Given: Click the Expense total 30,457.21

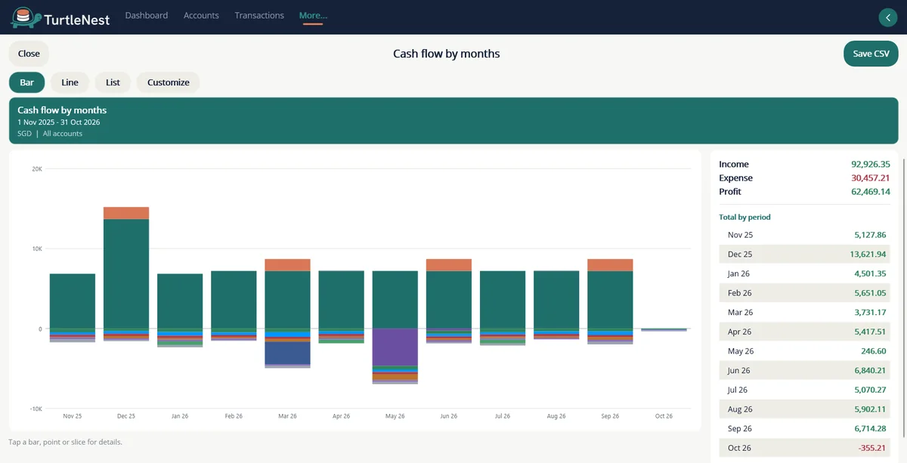Looking at the screenshot, I should click(871, 178).
